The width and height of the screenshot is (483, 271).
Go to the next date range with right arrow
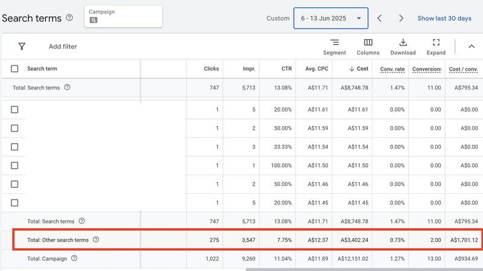tap(401, 18)
